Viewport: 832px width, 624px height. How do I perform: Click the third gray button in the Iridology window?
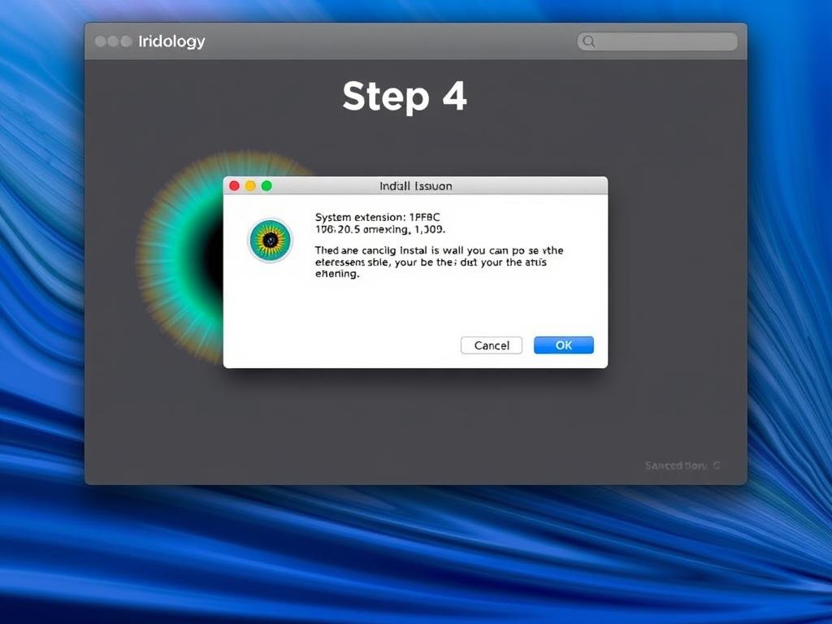click(x=126, y=41)
